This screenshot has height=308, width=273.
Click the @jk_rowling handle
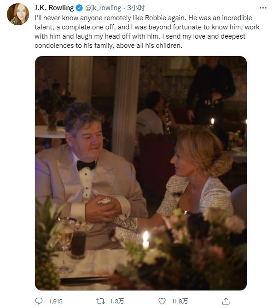coord(103,8)
